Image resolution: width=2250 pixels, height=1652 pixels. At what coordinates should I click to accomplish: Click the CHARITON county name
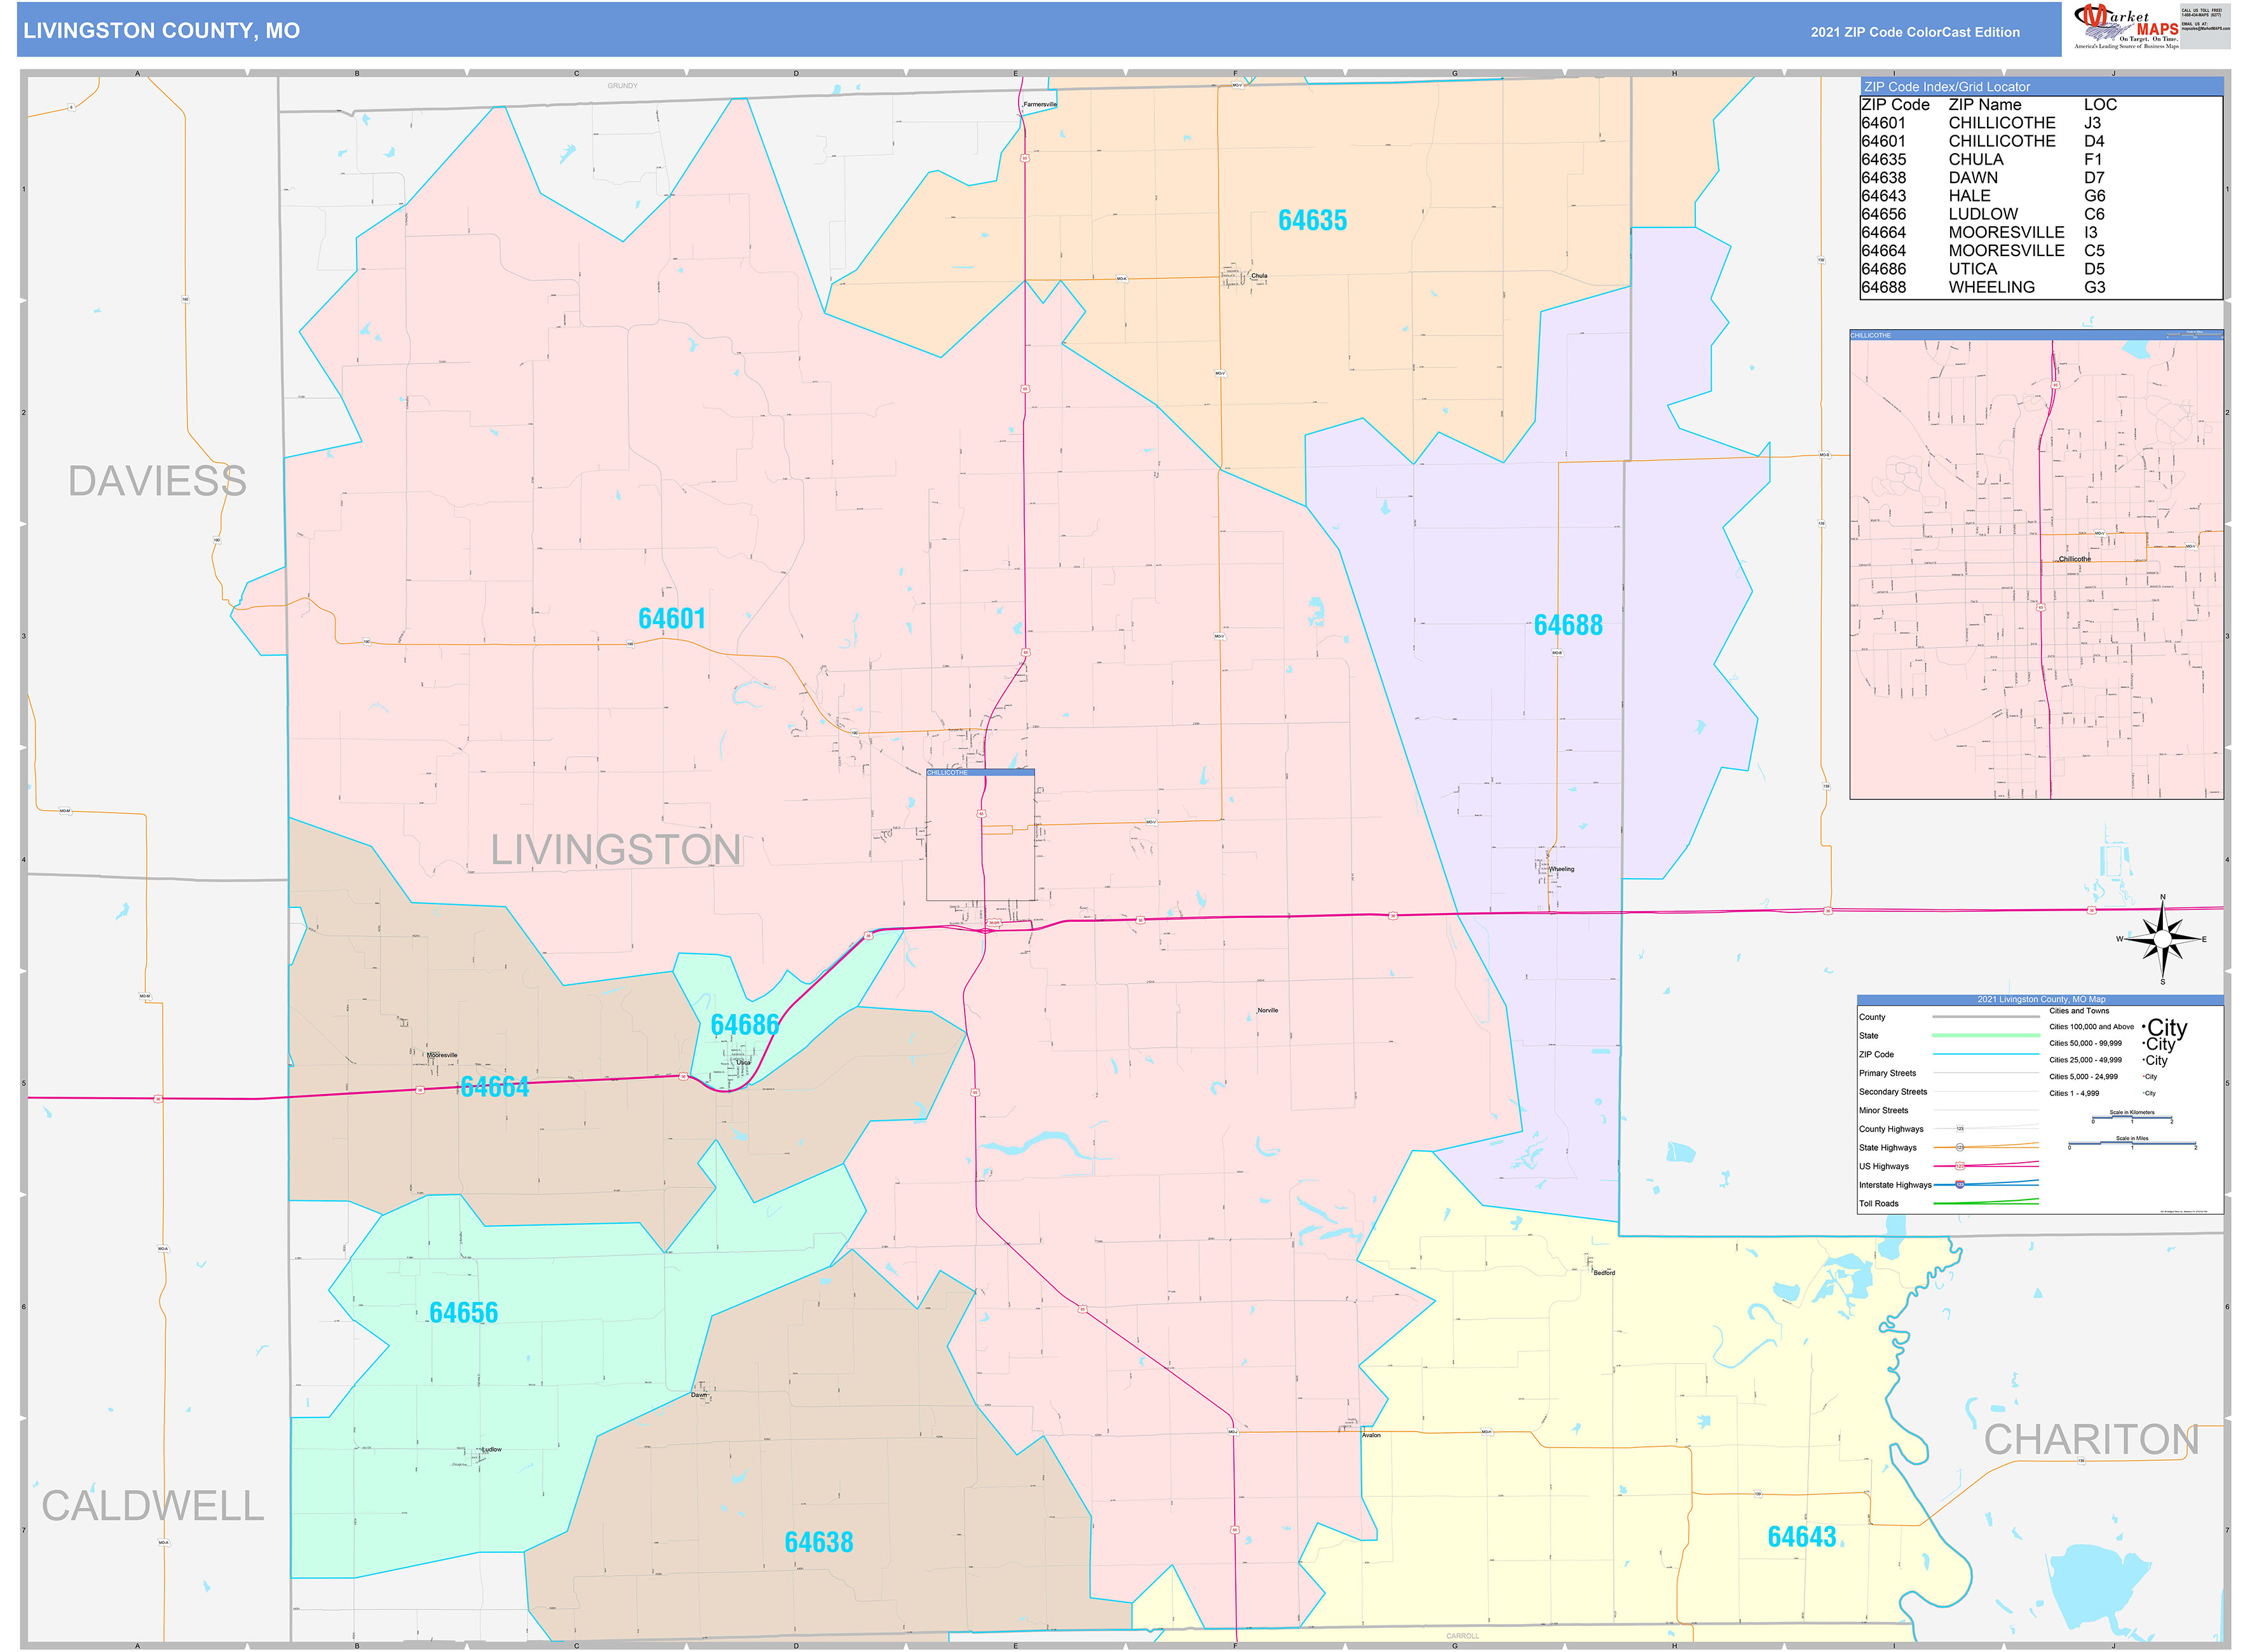(2091, 1440)
